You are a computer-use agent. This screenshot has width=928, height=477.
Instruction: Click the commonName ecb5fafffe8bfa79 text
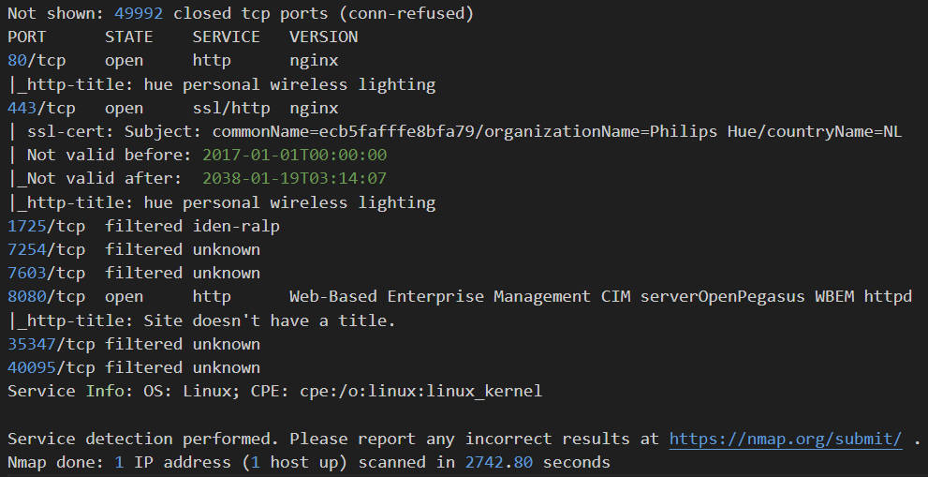(344, 131)
